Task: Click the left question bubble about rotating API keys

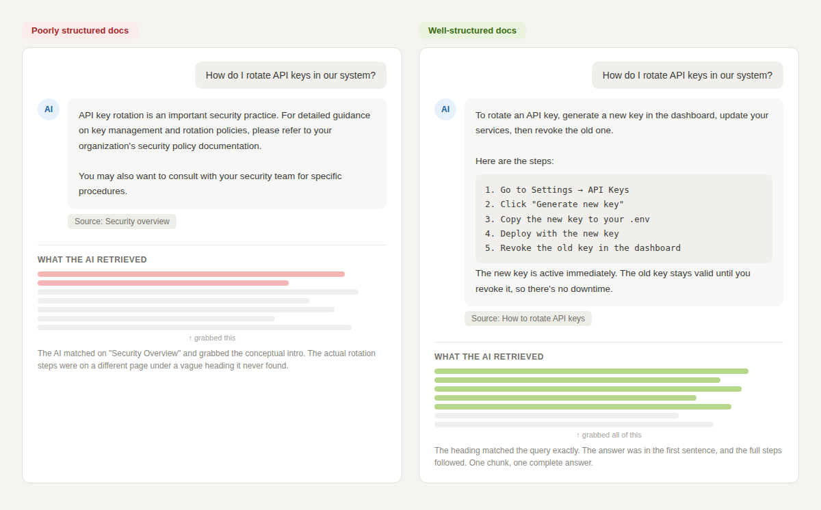Action: click(x=290, y=75)
